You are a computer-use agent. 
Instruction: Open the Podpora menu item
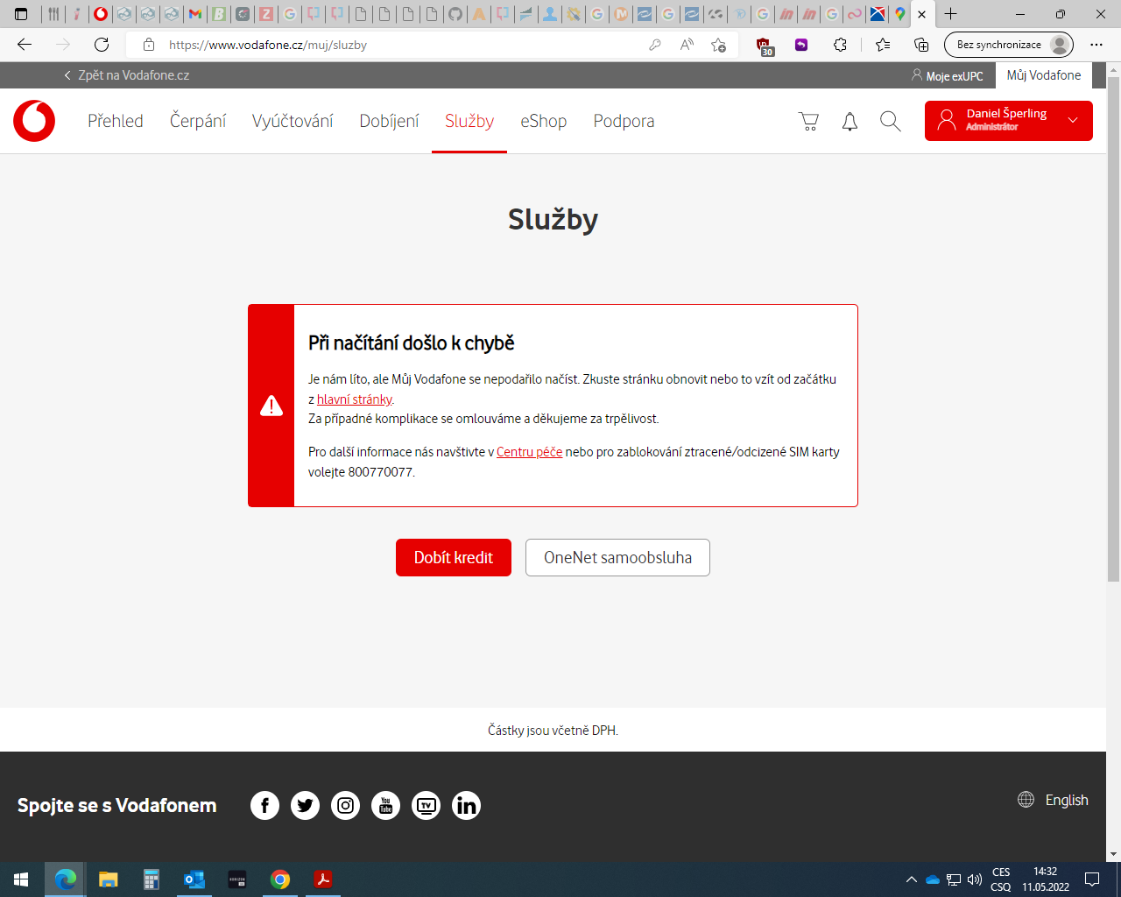pos(624,121)
